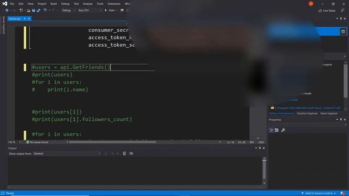The height and width of the screenshot is (196, 349).
Task: Open the Edit menu
Action: 21,4
